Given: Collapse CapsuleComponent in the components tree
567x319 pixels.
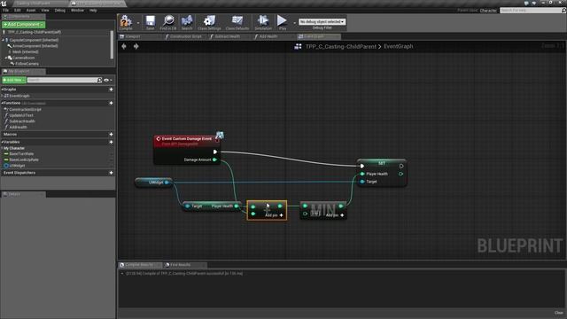Looking at the screenshot, I should click(4, 40).
